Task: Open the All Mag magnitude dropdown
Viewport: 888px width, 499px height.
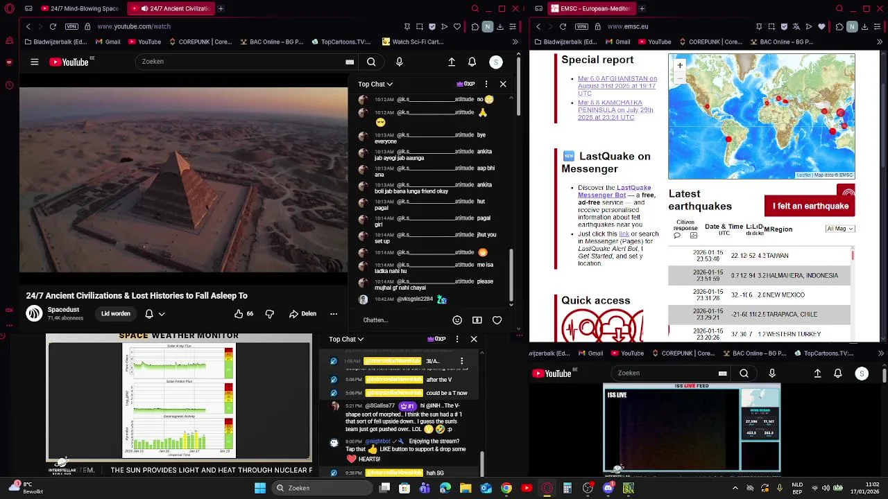Action: [x=840, y=229]
